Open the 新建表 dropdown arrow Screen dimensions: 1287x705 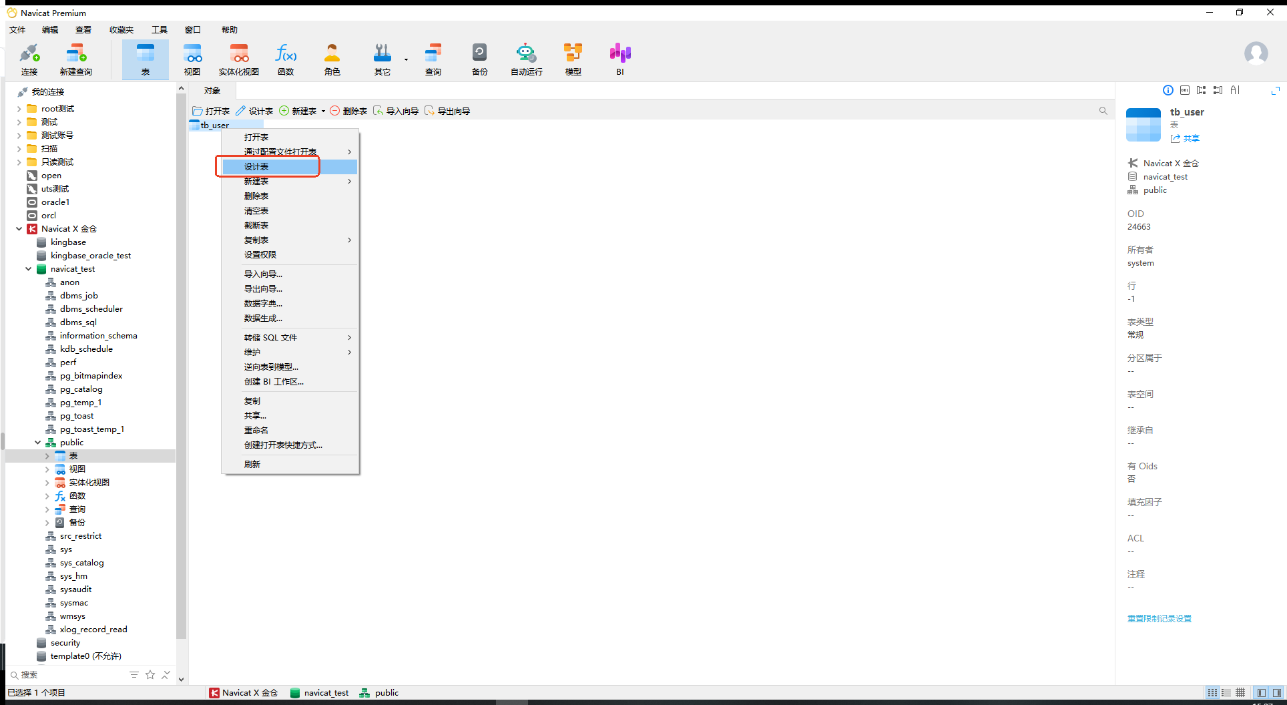point(323,111)
